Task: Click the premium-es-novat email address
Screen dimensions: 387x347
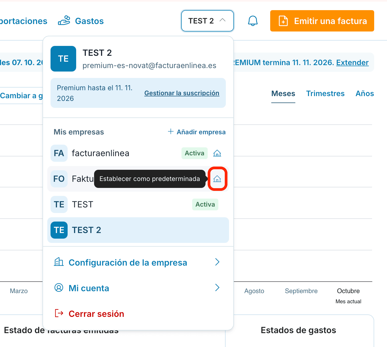Action: 149,66
